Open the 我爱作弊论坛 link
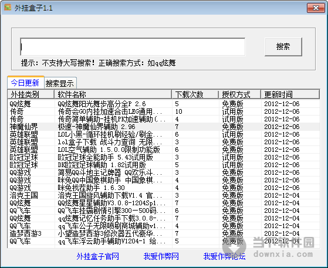 [x=224, y=256]
